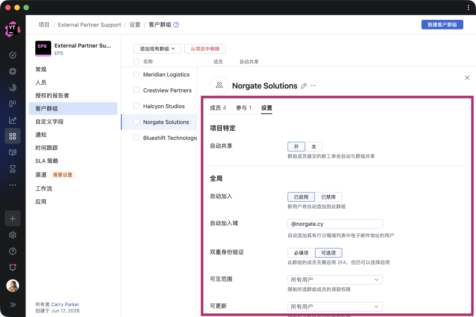Open the help question mark in sidebar
This screenshot has height=317, width=476.
pos(12,251)
